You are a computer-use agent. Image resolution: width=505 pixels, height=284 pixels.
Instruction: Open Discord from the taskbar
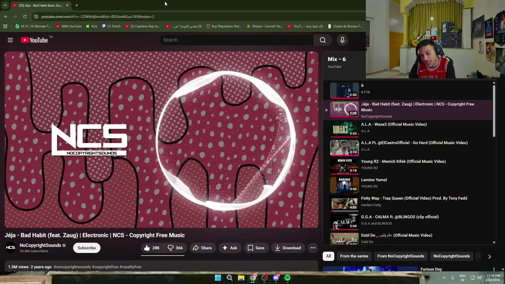point(276,278)
